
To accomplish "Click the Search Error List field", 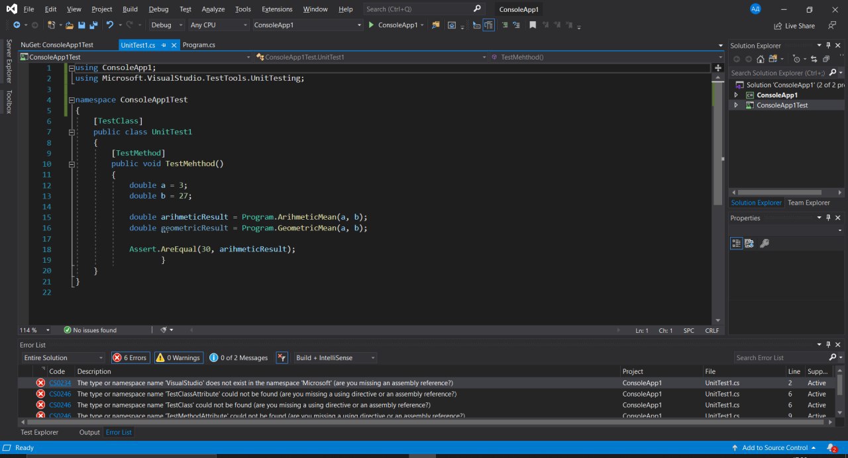I will pos(780,357).
